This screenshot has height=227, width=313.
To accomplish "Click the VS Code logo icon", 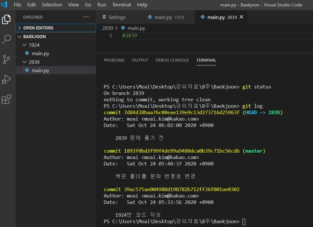I will tap(4, 5).
